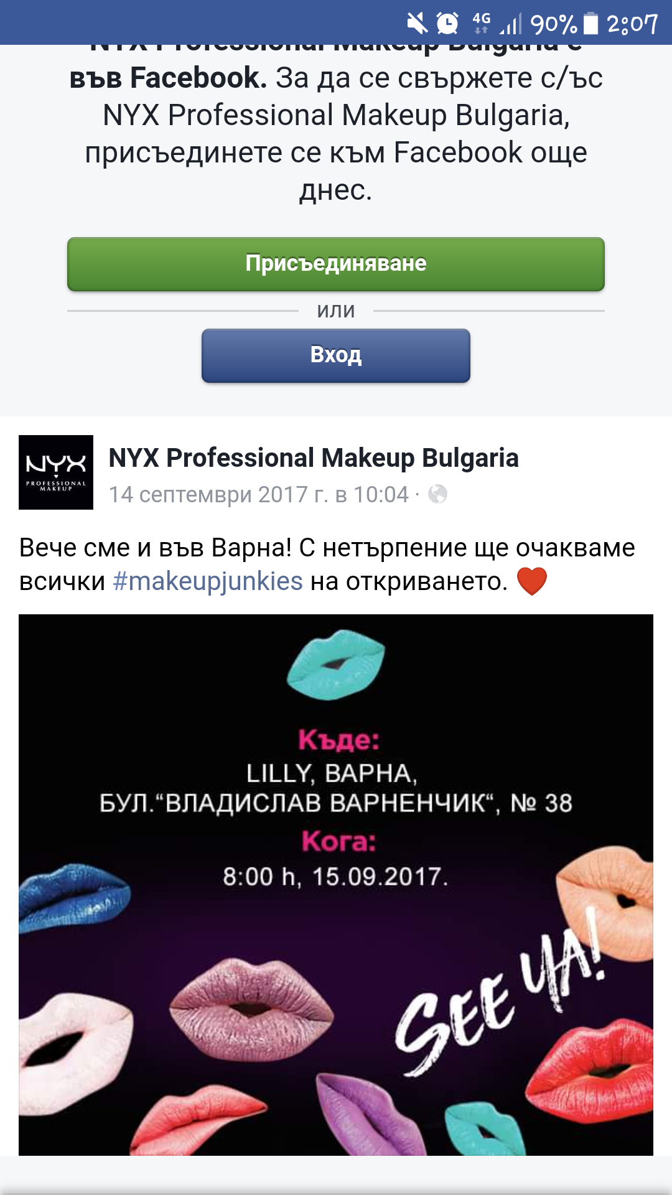The width and height of the screenshot is (672, 1195).
Task: Tap the 4G network indicator
Action: coord(482,23)
